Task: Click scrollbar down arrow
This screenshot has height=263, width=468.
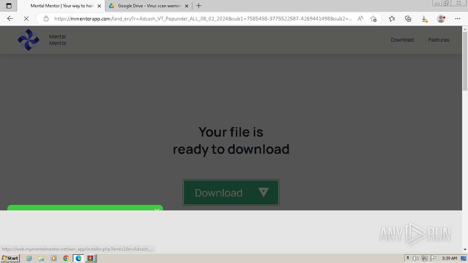Action: click(465, 249)
